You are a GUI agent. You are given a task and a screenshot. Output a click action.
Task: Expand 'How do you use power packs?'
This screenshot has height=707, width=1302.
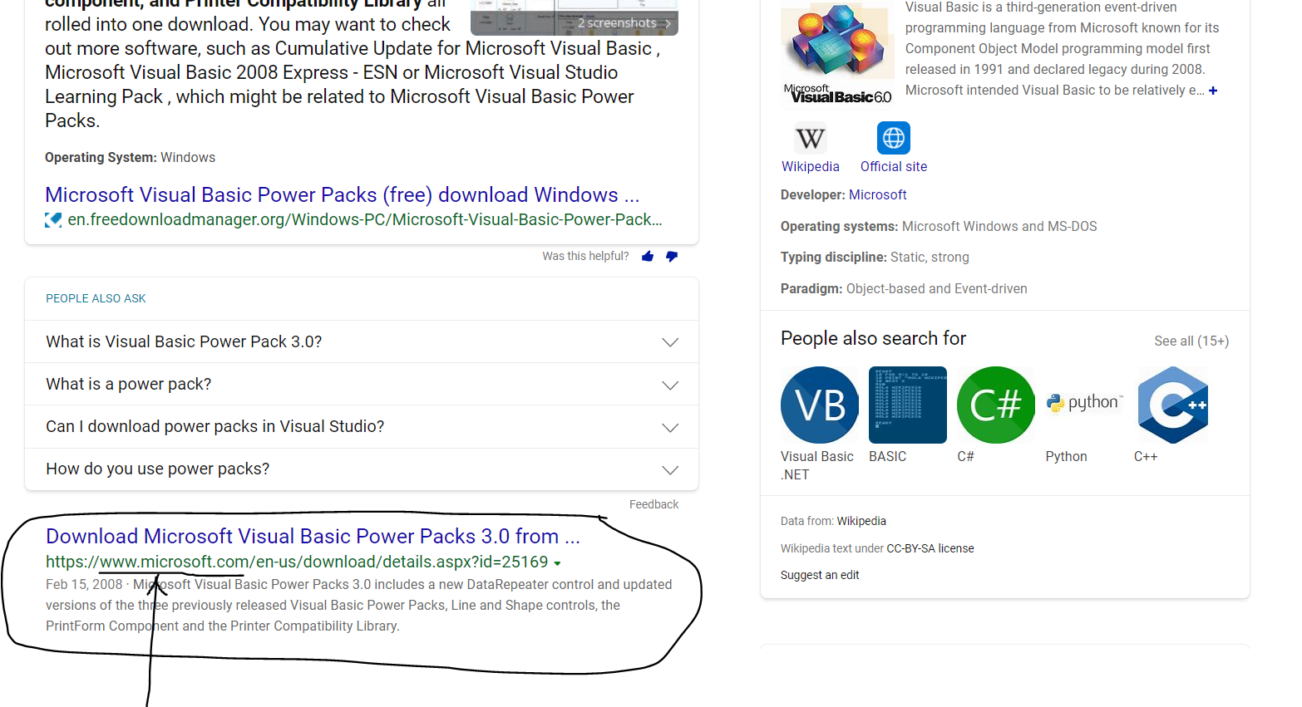tap(362, 469)
